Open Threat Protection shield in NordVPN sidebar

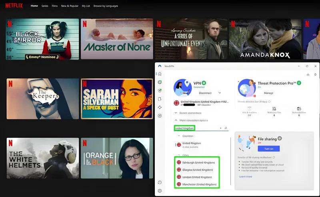point(160,90)
